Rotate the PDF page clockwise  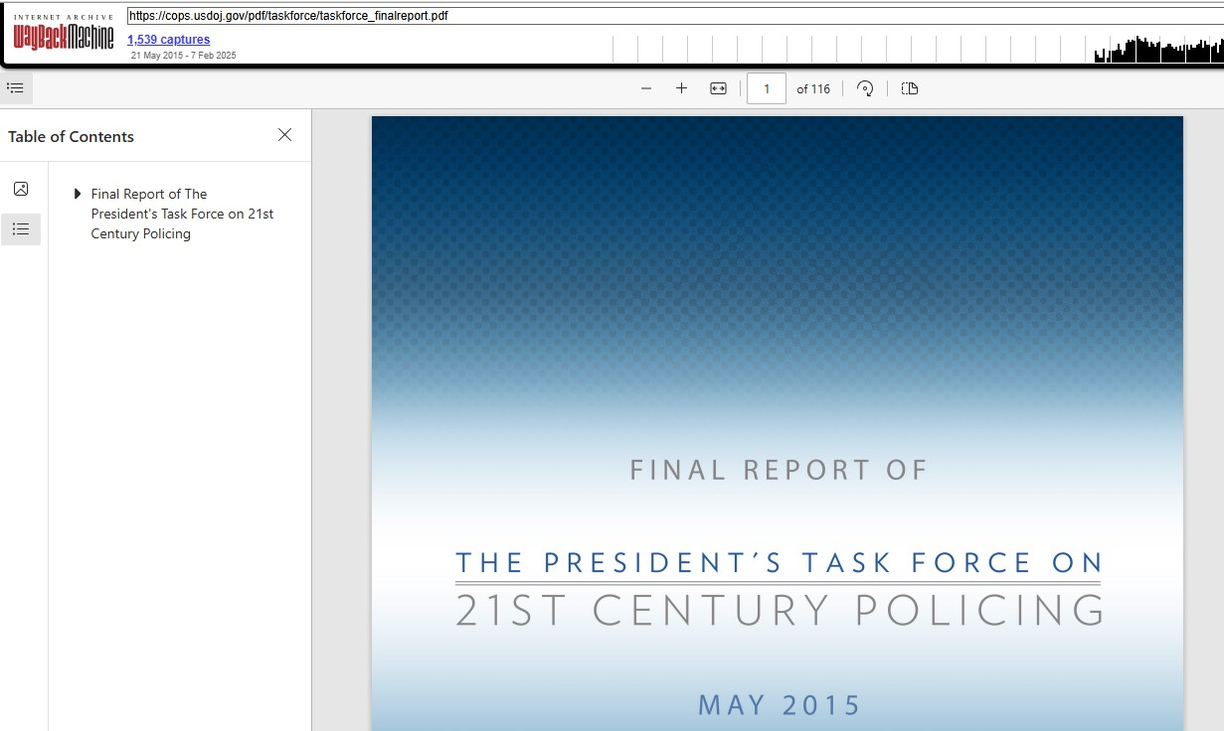(865, 88)
